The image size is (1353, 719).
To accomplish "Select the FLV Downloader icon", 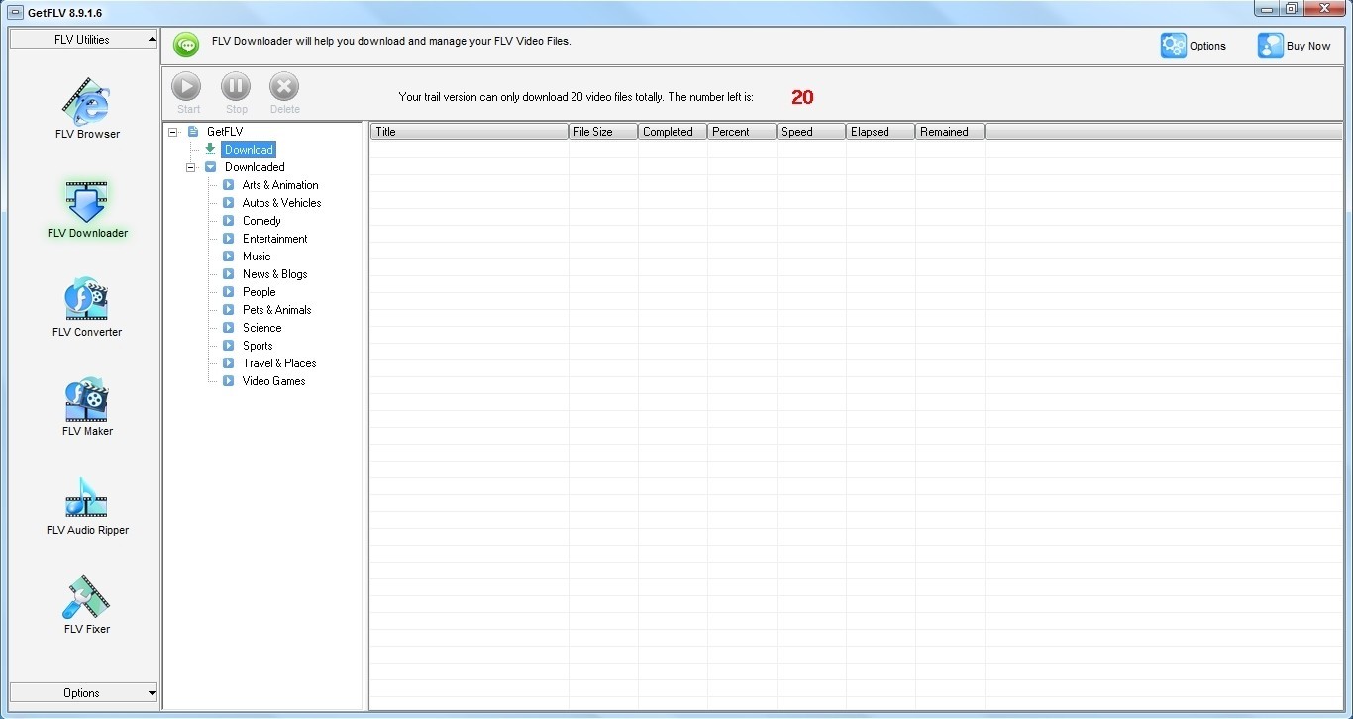I will tap(87, 205).
